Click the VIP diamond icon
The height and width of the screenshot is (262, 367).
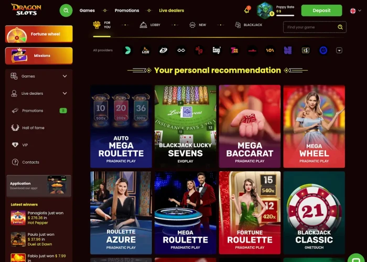click(15, 145)
